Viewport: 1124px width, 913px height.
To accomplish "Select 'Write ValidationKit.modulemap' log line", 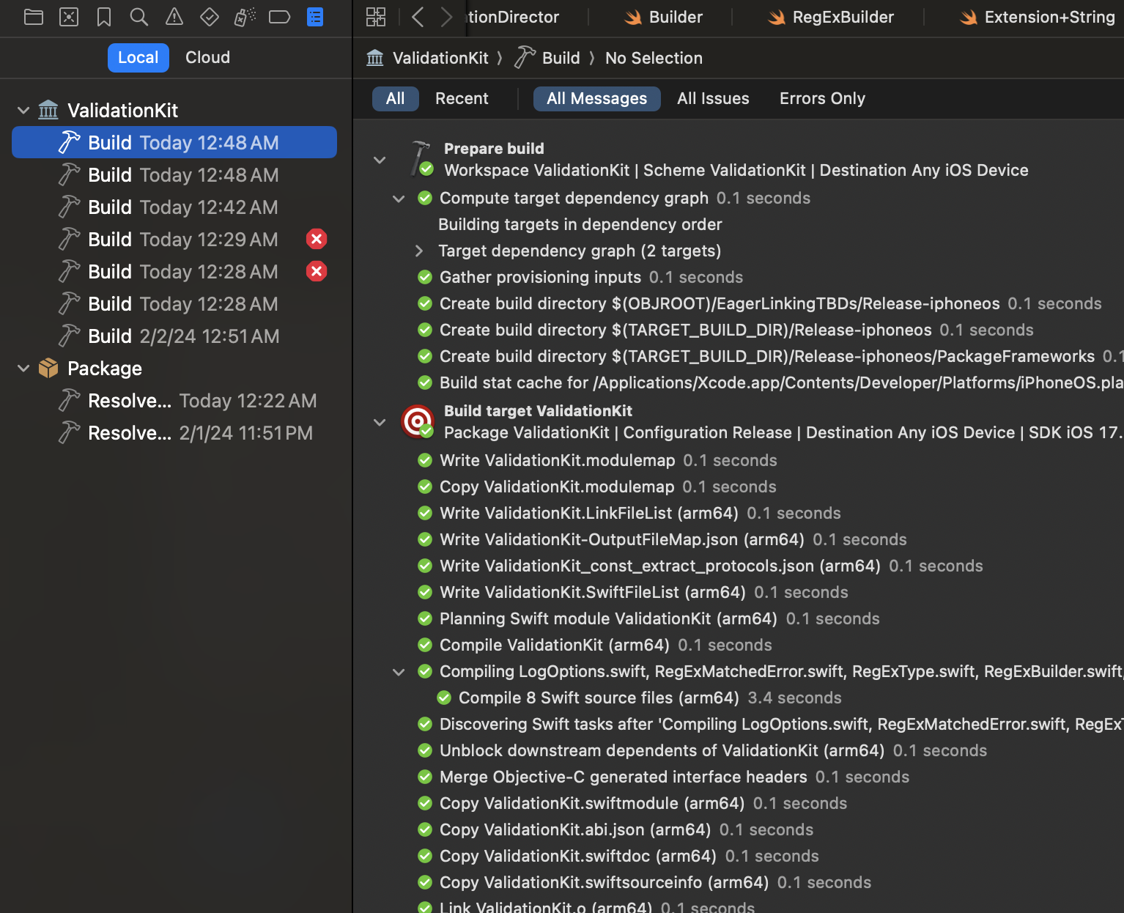I will pyautogui.click(x=557, y=460).
